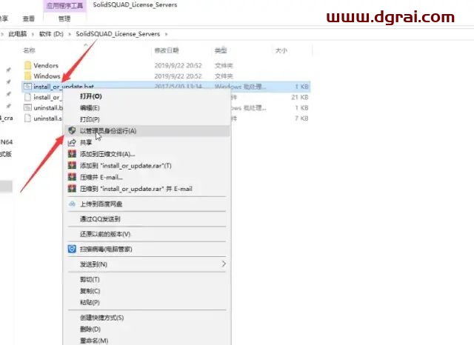Select 共享 in the context menu
This screenshot has width=474, height=345.
(x=147, y=142)
